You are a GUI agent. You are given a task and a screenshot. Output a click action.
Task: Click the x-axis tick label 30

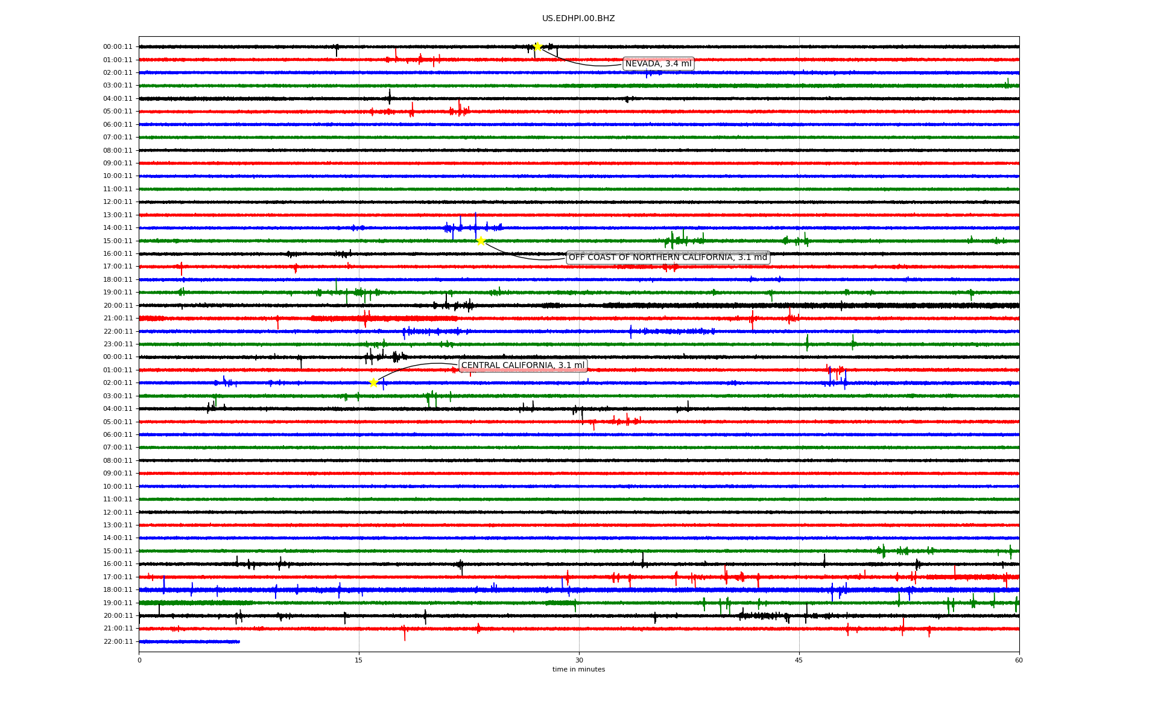[x=579, y=660]
